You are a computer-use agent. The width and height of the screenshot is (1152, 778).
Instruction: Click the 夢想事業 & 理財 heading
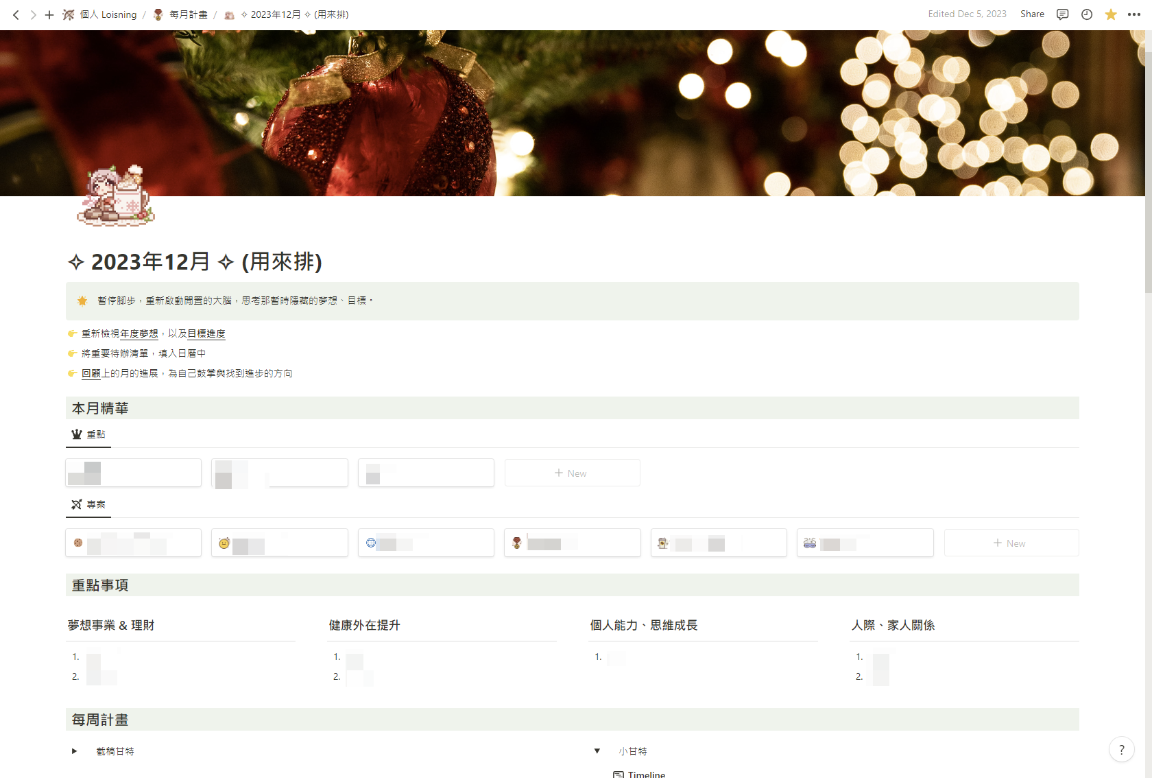(111, 625)
